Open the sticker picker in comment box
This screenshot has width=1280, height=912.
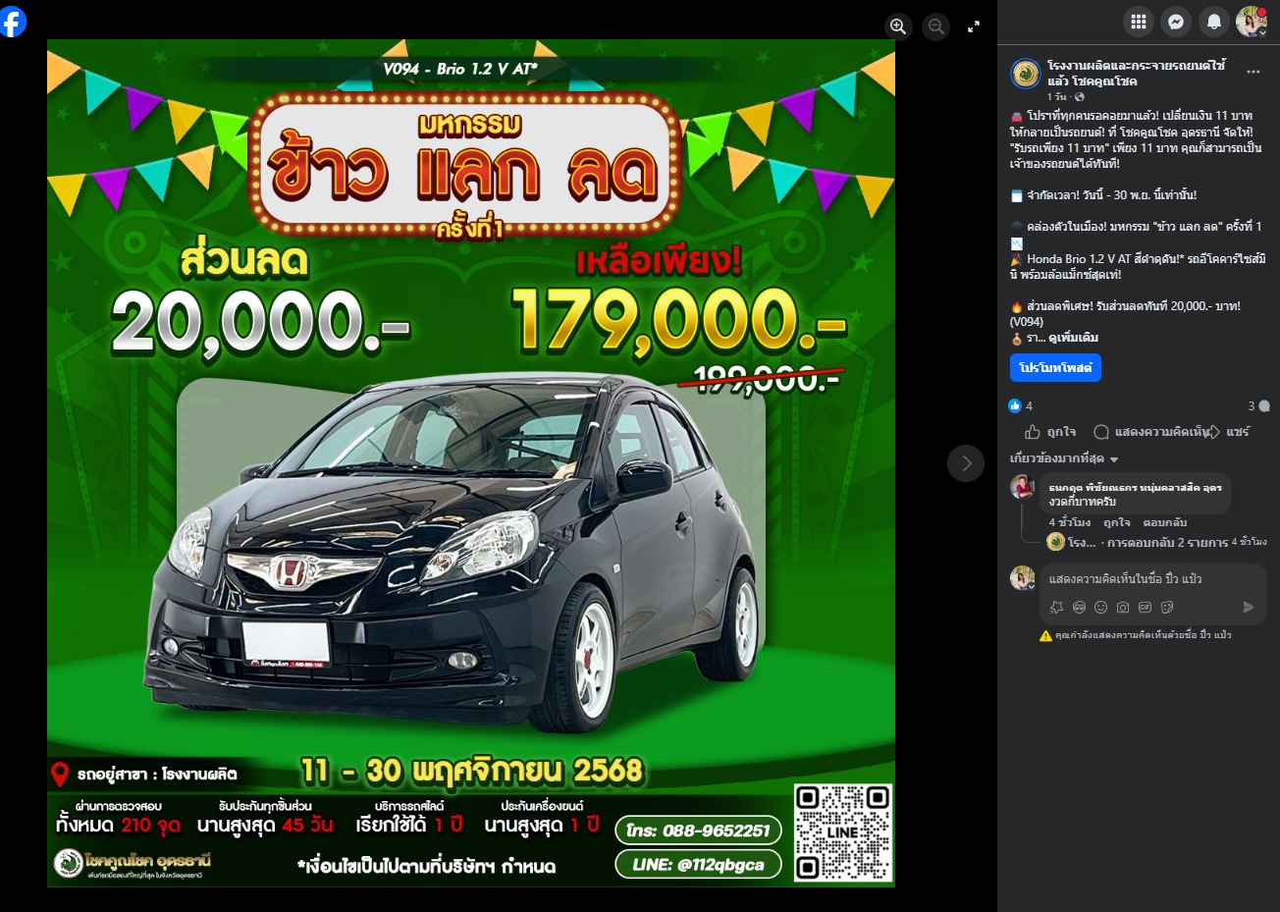pos(1167,608)
